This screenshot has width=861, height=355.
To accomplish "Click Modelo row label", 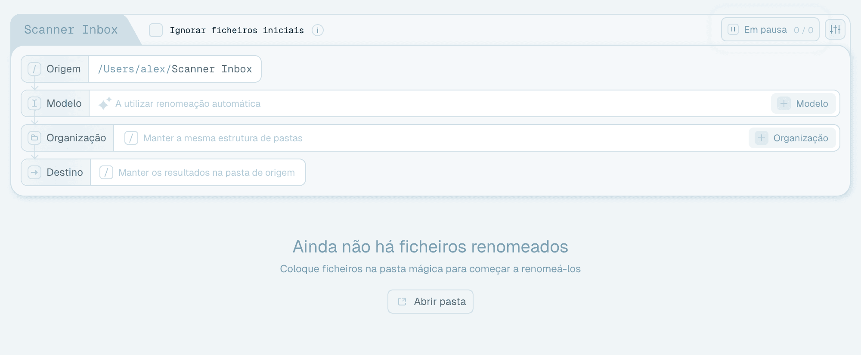I will tap(64, 103).
